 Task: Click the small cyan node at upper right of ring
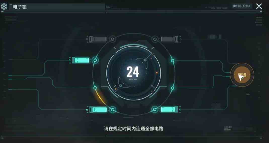pyautogui.click(x=173, y=60)
